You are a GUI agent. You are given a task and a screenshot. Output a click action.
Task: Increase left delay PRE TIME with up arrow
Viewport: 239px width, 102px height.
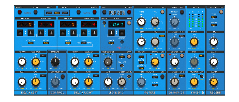point(20,33)
